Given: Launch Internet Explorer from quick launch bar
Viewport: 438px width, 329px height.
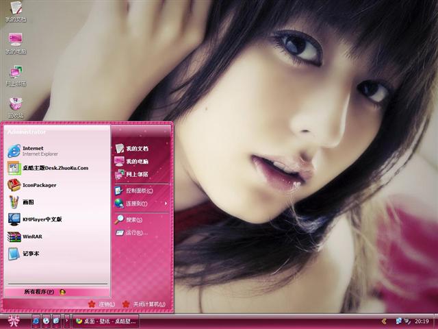Looking at the screenshot, I should (x=36, y=321).
